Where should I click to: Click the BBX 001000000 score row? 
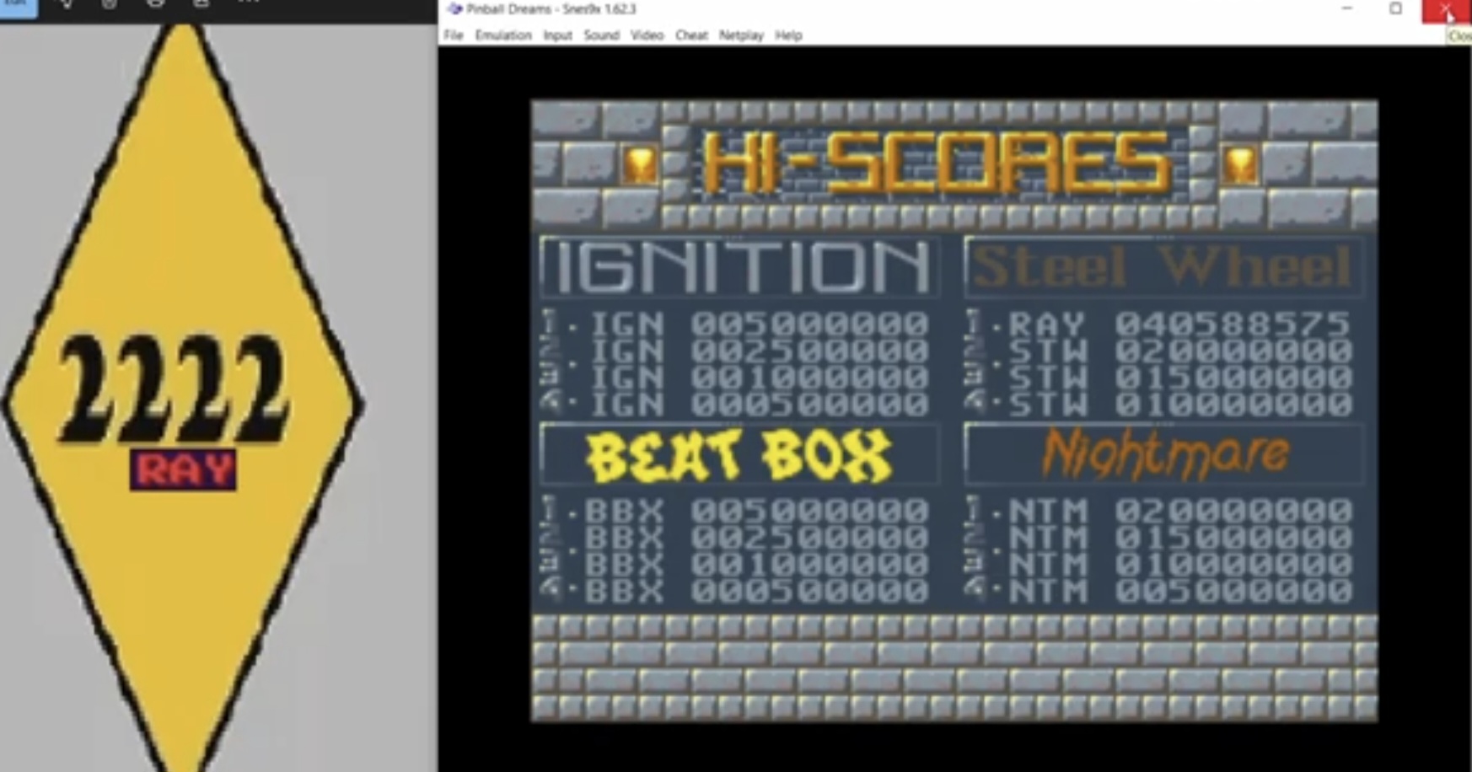click(735, 565)
